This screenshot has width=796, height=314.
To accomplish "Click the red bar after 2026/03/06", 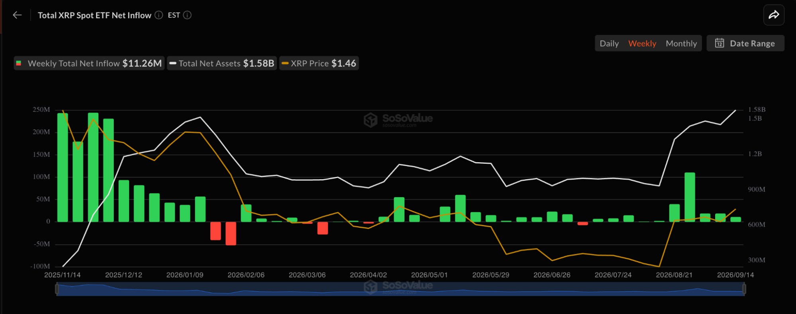I will click(x=323, y=228).
